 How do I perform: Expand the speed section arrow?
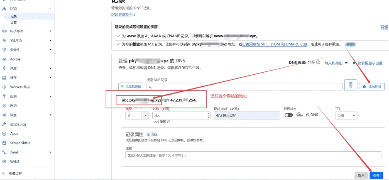point(51,68)
